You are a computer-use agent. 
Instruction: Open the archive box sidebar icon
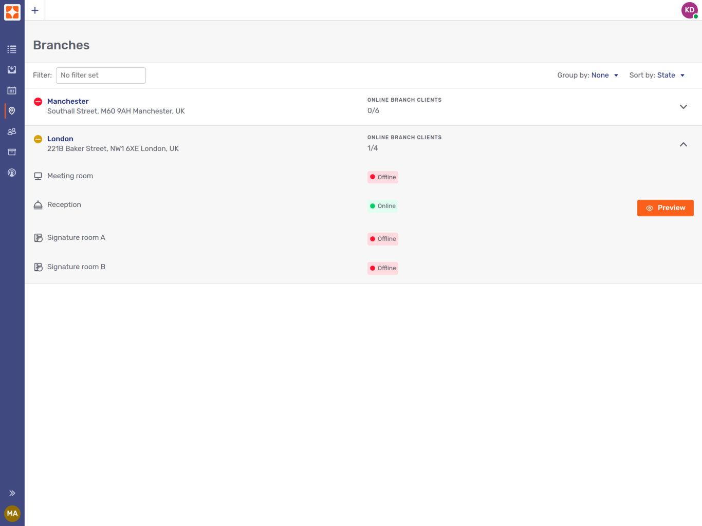tap(12, 152)
